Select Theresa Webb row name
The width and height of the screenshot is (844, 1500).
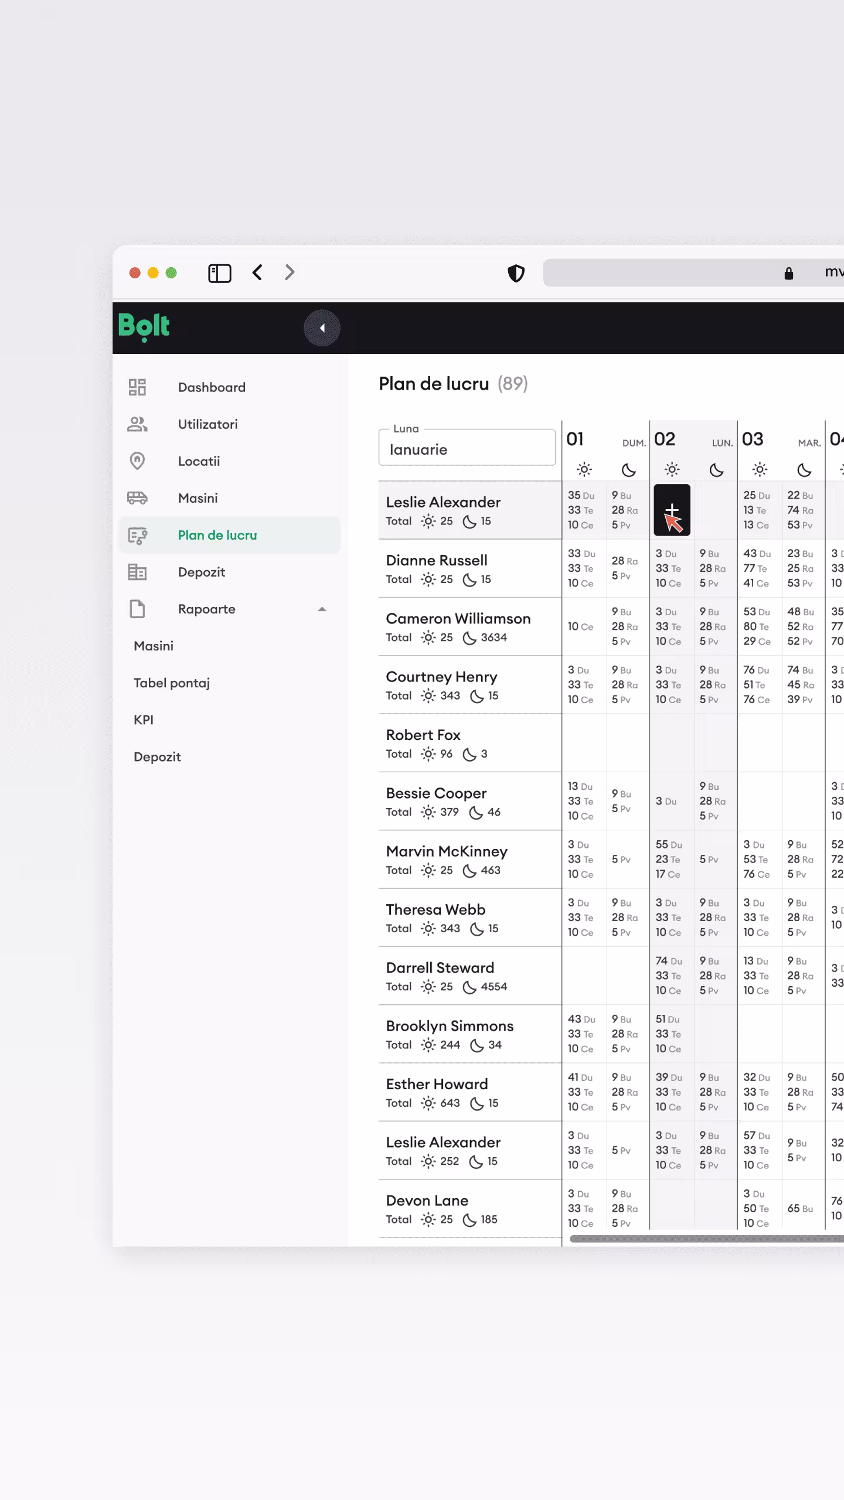[x=435, y=909]
